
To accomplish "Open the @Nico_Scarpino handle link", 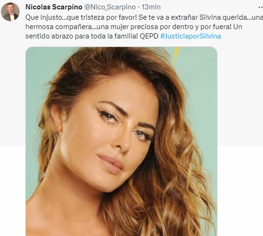I will click(110, 7).
